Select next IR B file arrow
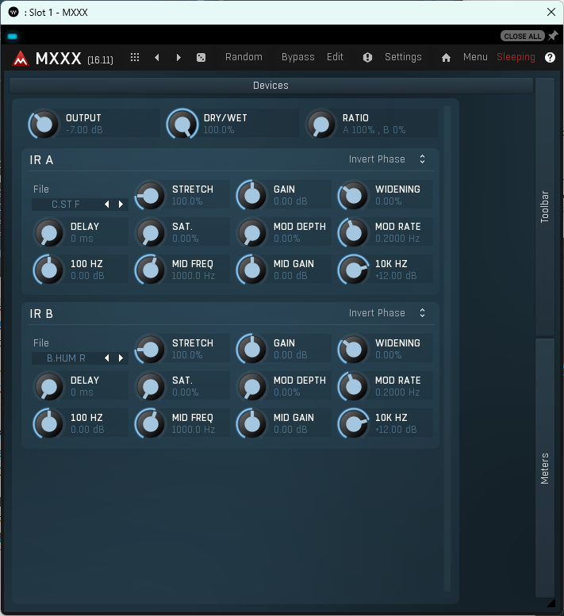The width and height of the screenshot is (564, 616). click(x=121, y=358)
